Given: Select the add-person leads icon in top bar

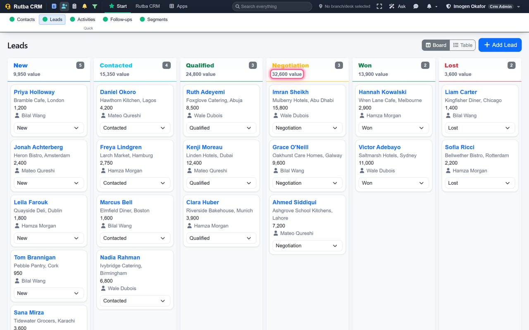Looking at the screenshot, I should 64,6.
